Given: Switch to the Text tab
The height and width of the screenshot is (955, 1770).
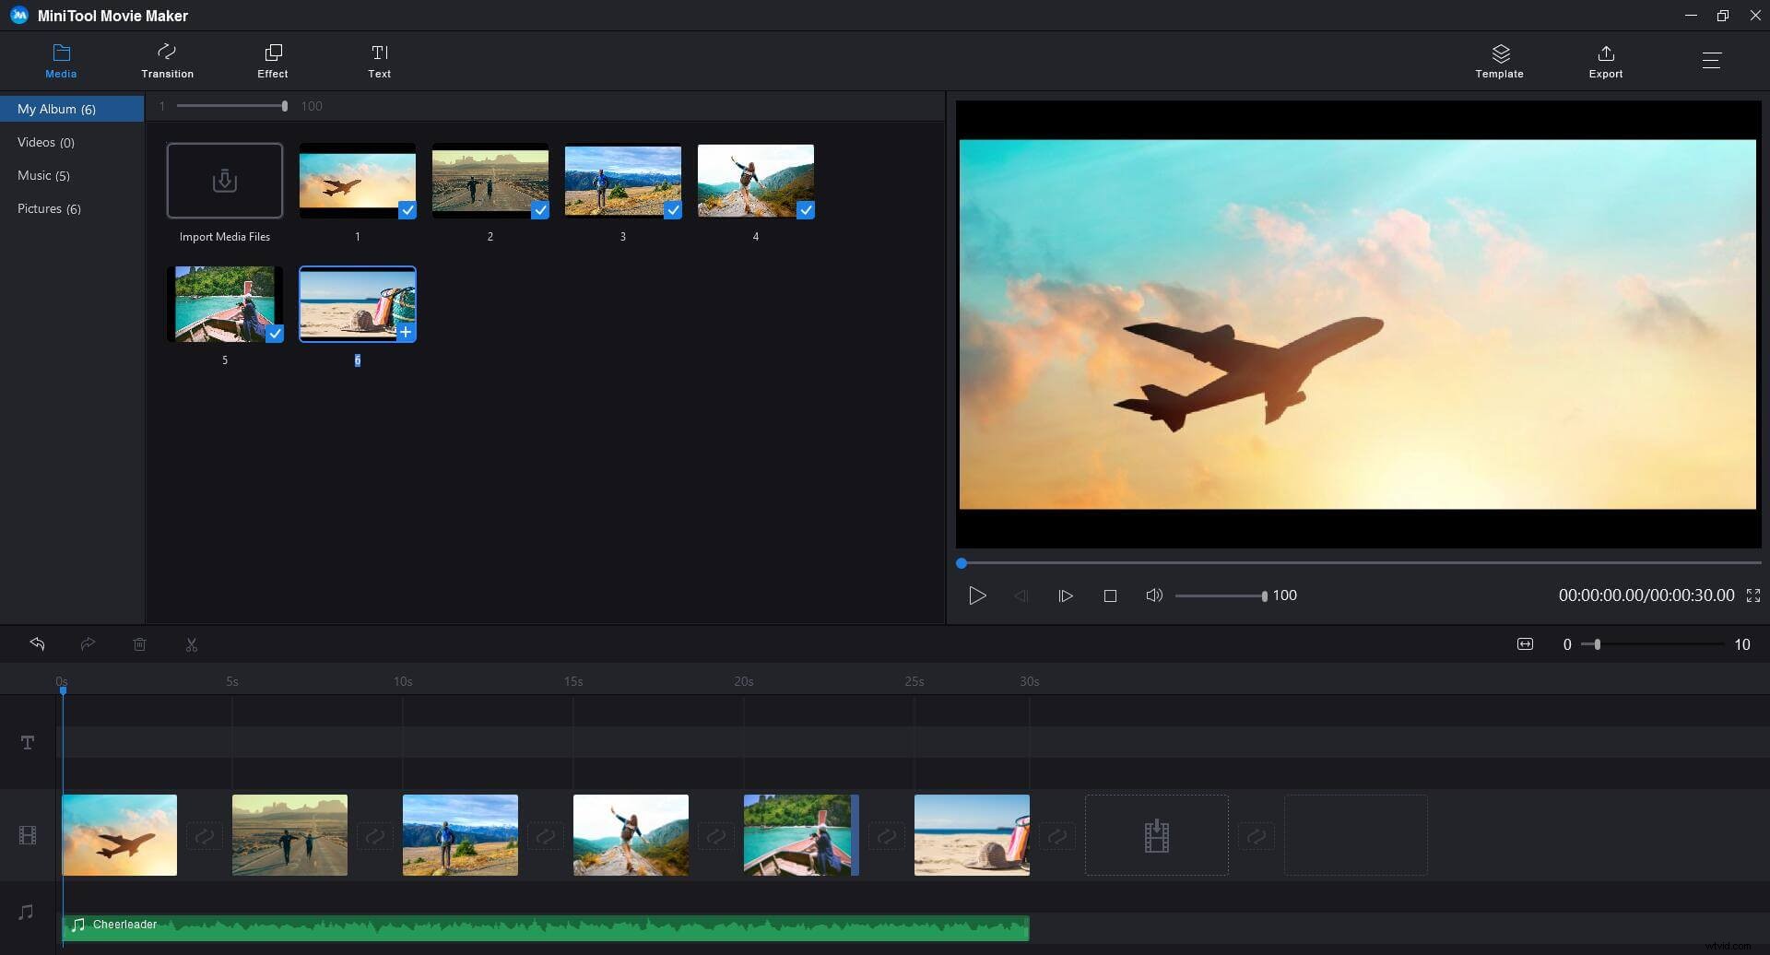Looking at the screenshot, I should tap(379, 60).
